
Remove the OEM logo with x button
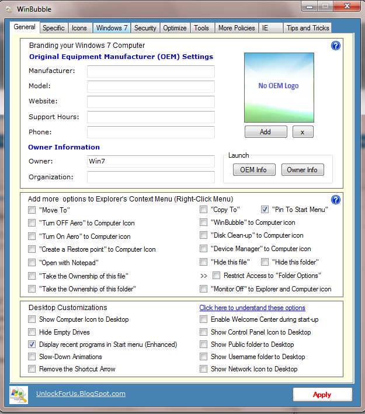click(x=303, y=132)
